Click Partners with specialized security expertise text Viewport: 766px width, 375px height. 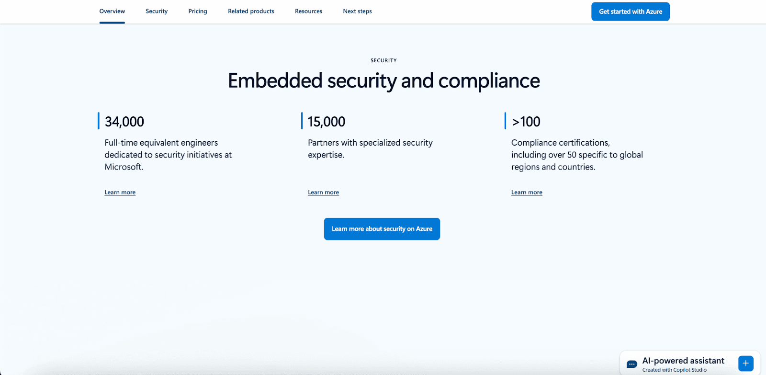pos(370,148)
